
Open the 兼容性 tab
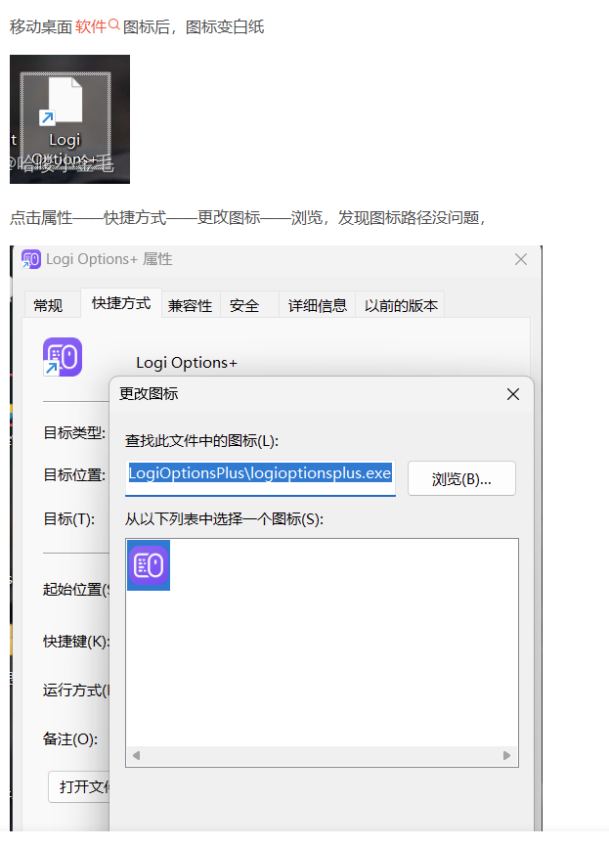click(x=190, y=306)
